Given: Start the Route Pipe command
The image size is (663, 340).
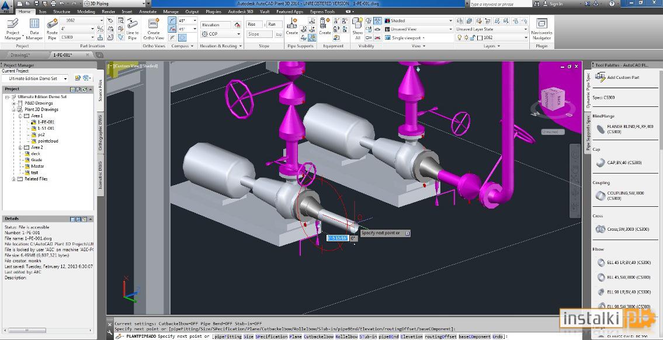Looking at the screenshot, I should 53,29.
